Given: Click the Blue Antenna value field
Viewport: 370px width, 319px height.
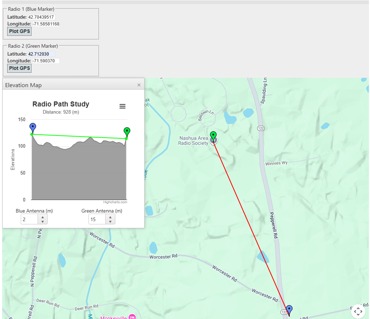Looking at the screenshot, I should coord(29,219).
